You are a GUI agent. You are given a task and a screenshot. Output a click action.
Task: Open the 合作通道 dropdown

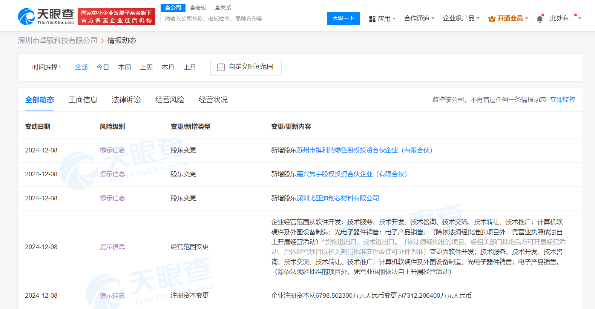[x=419, y=18]
